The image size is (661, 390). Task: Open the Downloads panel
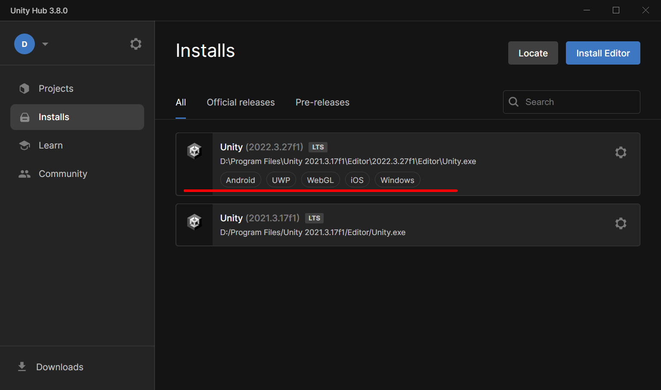(60, 367)
